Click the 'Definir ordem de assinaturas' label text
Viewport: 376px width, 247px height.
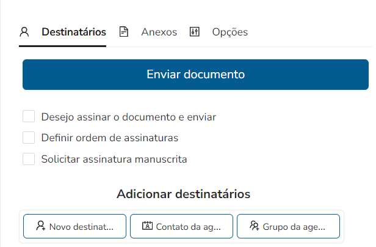pyautogui.click(x=109, y=138)
